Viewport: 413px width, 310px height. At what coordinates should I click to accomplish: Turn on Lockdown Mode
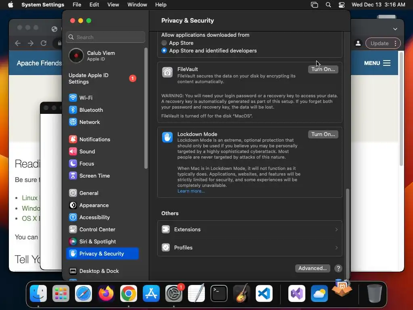pos(323,134)
